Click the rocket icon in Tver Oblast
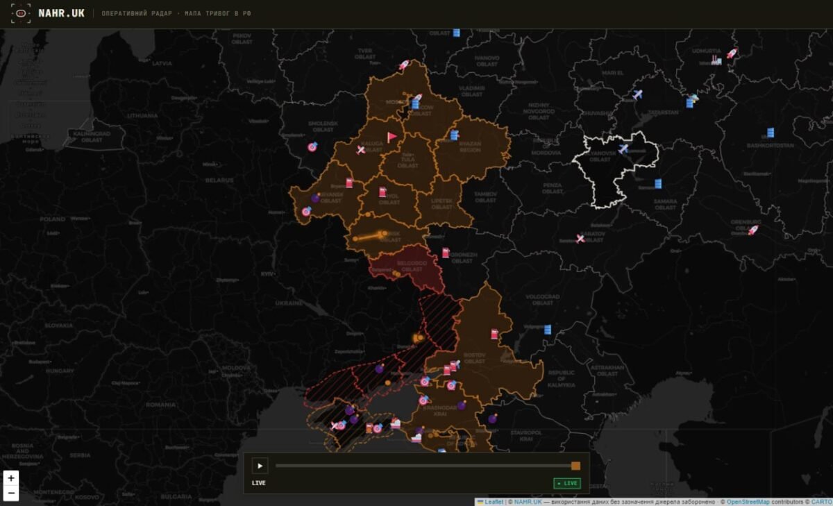The height and width of the screenshot is (506, 833). 404,65
